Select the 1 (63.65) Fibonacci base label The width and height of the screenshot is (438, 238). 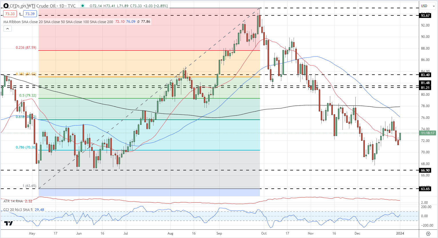29,186
